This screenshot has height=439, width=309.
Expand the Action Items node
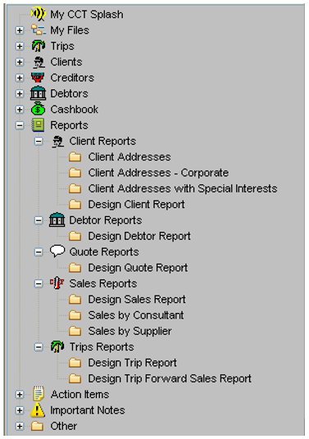(20, 395)
